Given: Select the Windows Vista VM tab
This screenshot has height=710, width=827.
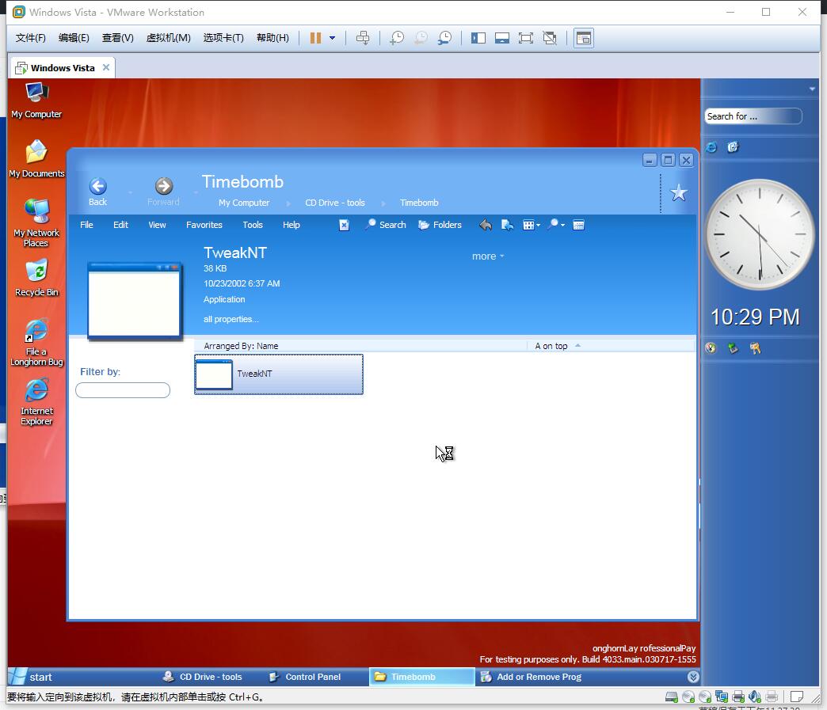Looking at the screenshot, I should pos(63,68).
